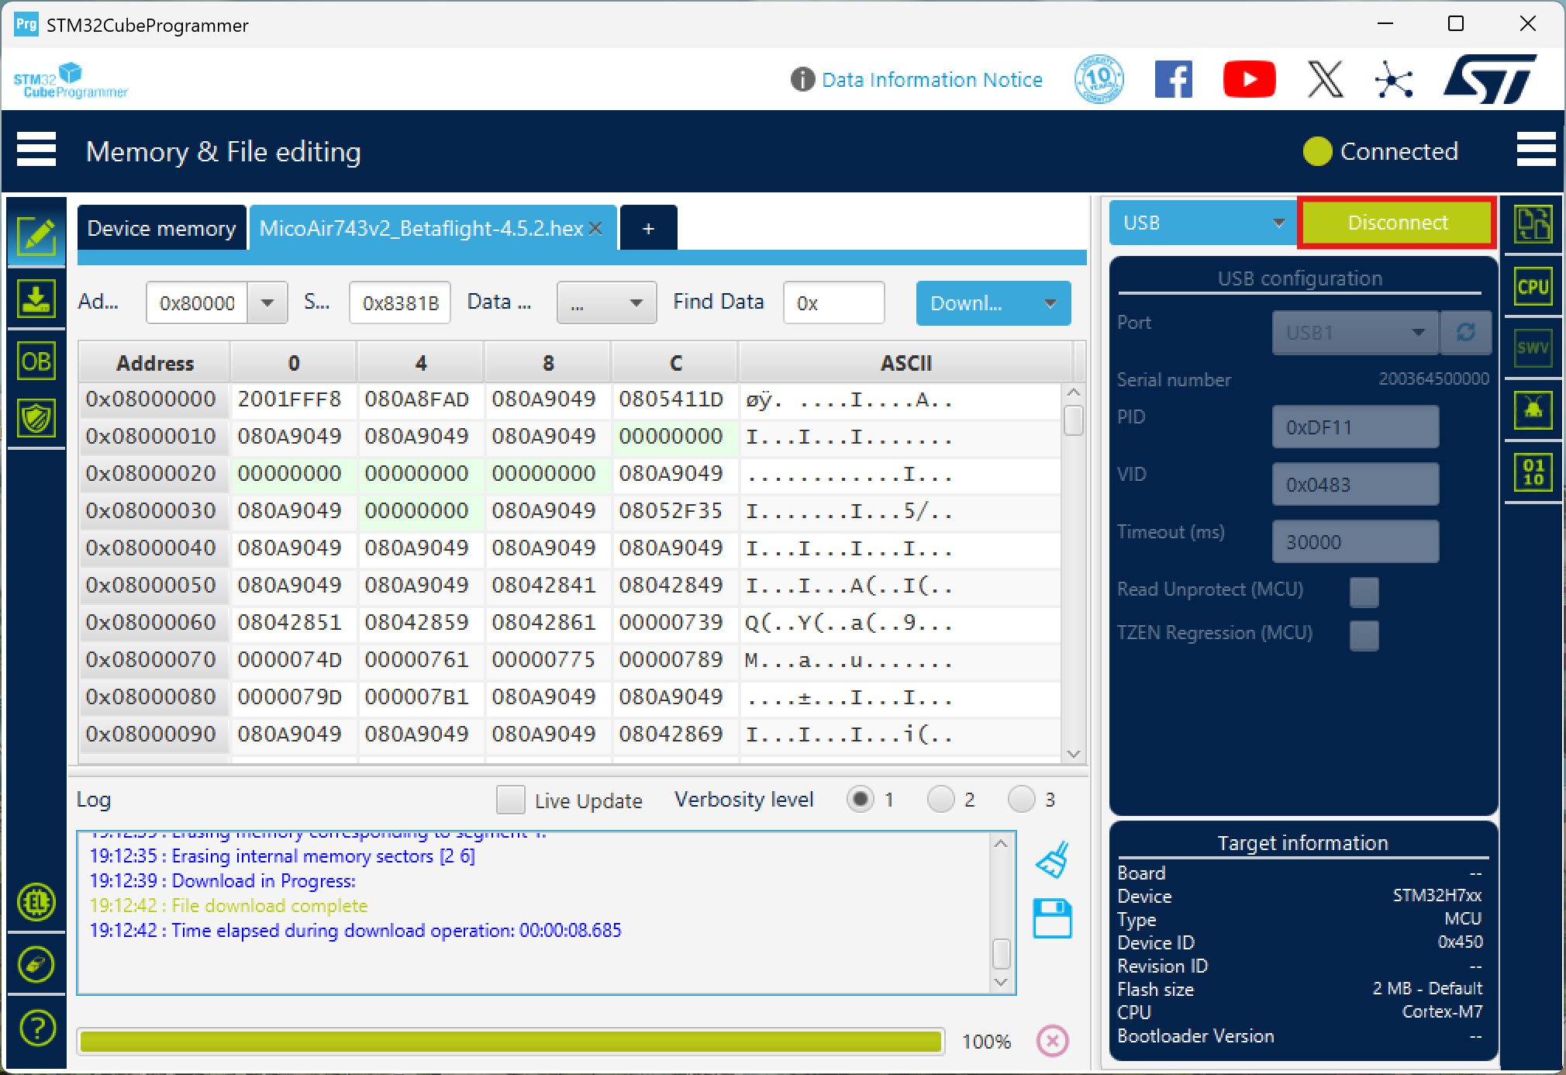The width and height of the screenshot is (1566, 1075).
Task: Save the log with floppy disk icon
Action: point(1052,918)
